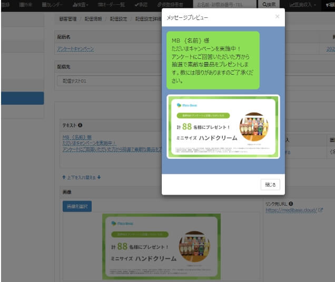Open 配信情報 breadcrumb link
Image resolution: width=335 pixels, height=282 pixels.
pos(93,19)
